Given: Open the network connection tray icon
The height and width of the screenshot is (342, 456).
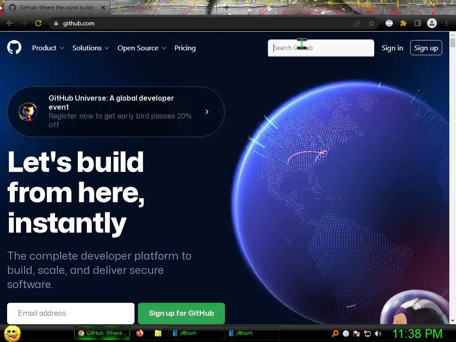Looking at the screenshot, I should 367,334.
